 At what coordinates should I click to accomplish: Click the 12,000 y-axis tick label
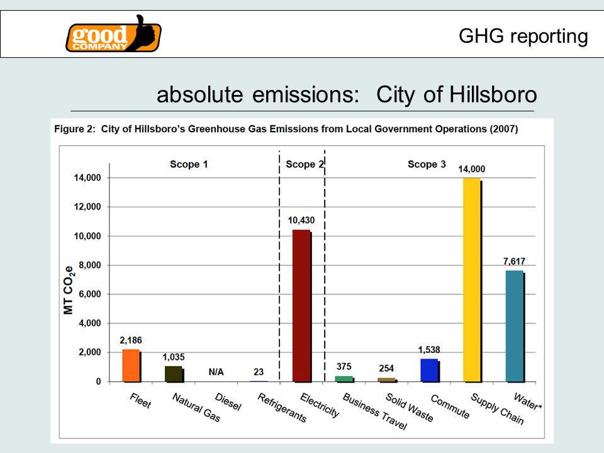pos(87,207)
